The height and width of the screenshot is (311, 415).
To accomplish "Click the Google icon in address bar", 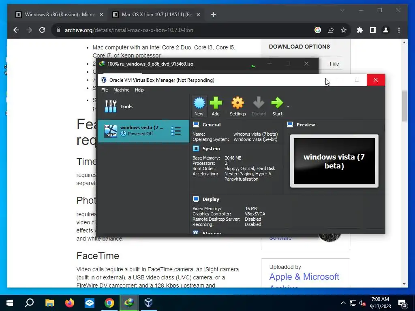I will click(318, 30).
